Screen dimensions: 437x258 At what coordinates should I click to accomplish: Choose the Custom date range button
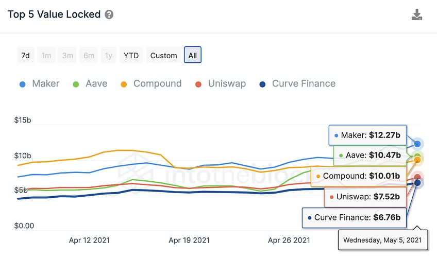coord(163,55)
